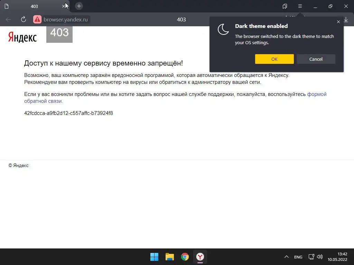The image size is (354, 265).
Task: Open the Yandex Browser hamburger menu
Action: point(300,6)
